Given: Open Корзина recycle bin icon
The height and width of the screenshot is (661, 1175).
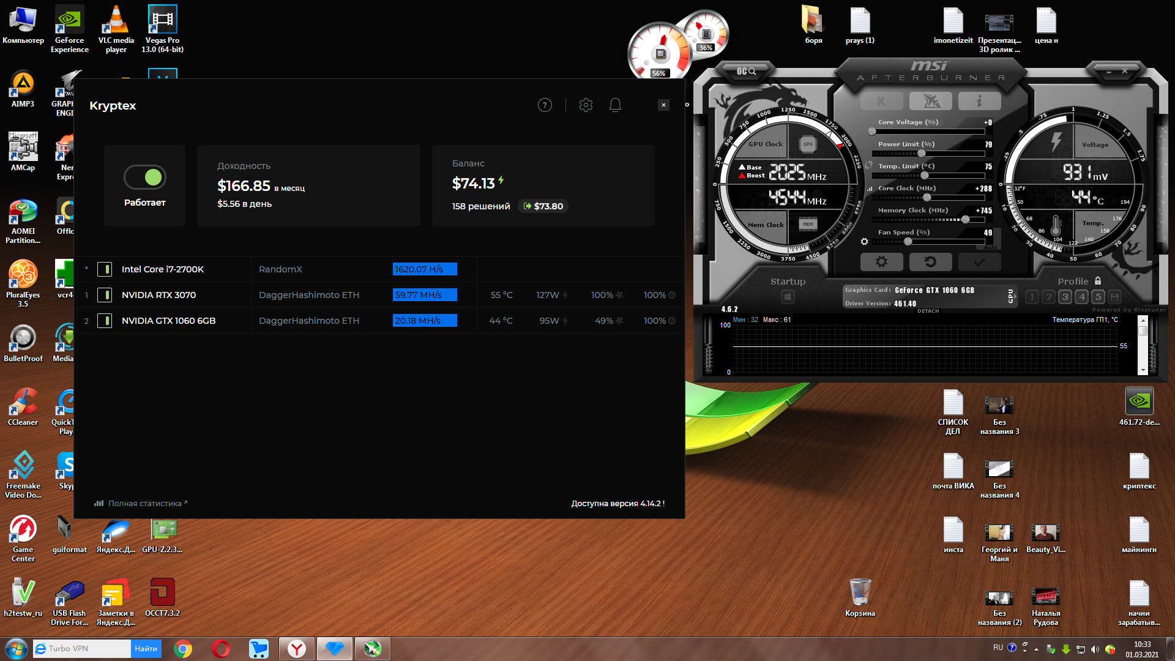Looking at the screenshot, I should pyautogui.click(x=860, y=597).
